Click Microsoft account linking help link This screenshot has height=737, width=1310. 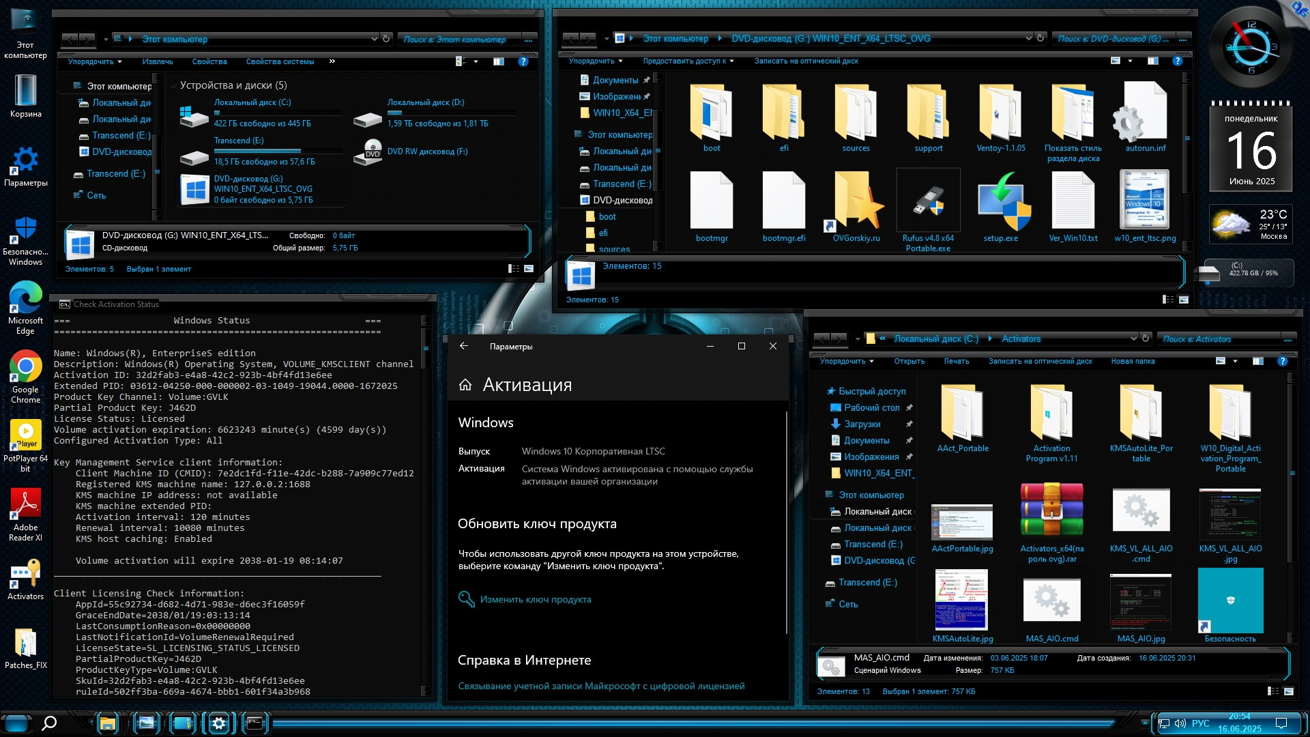coord(601,686)
